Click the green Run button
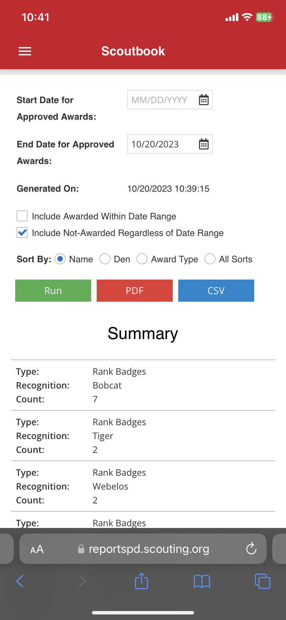 click(x=53, y=291)
